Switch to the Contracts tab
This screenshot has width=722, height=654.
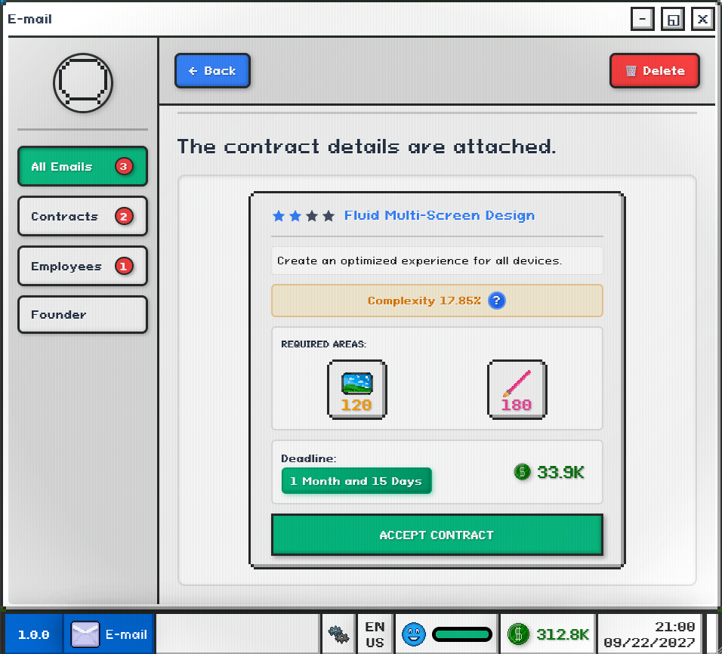tap(83, 216)
